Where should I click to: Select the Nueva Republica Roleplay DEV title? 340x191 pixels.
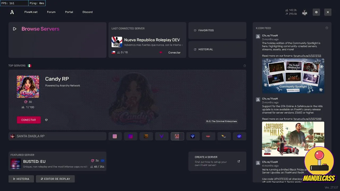(x=152, y=40)
